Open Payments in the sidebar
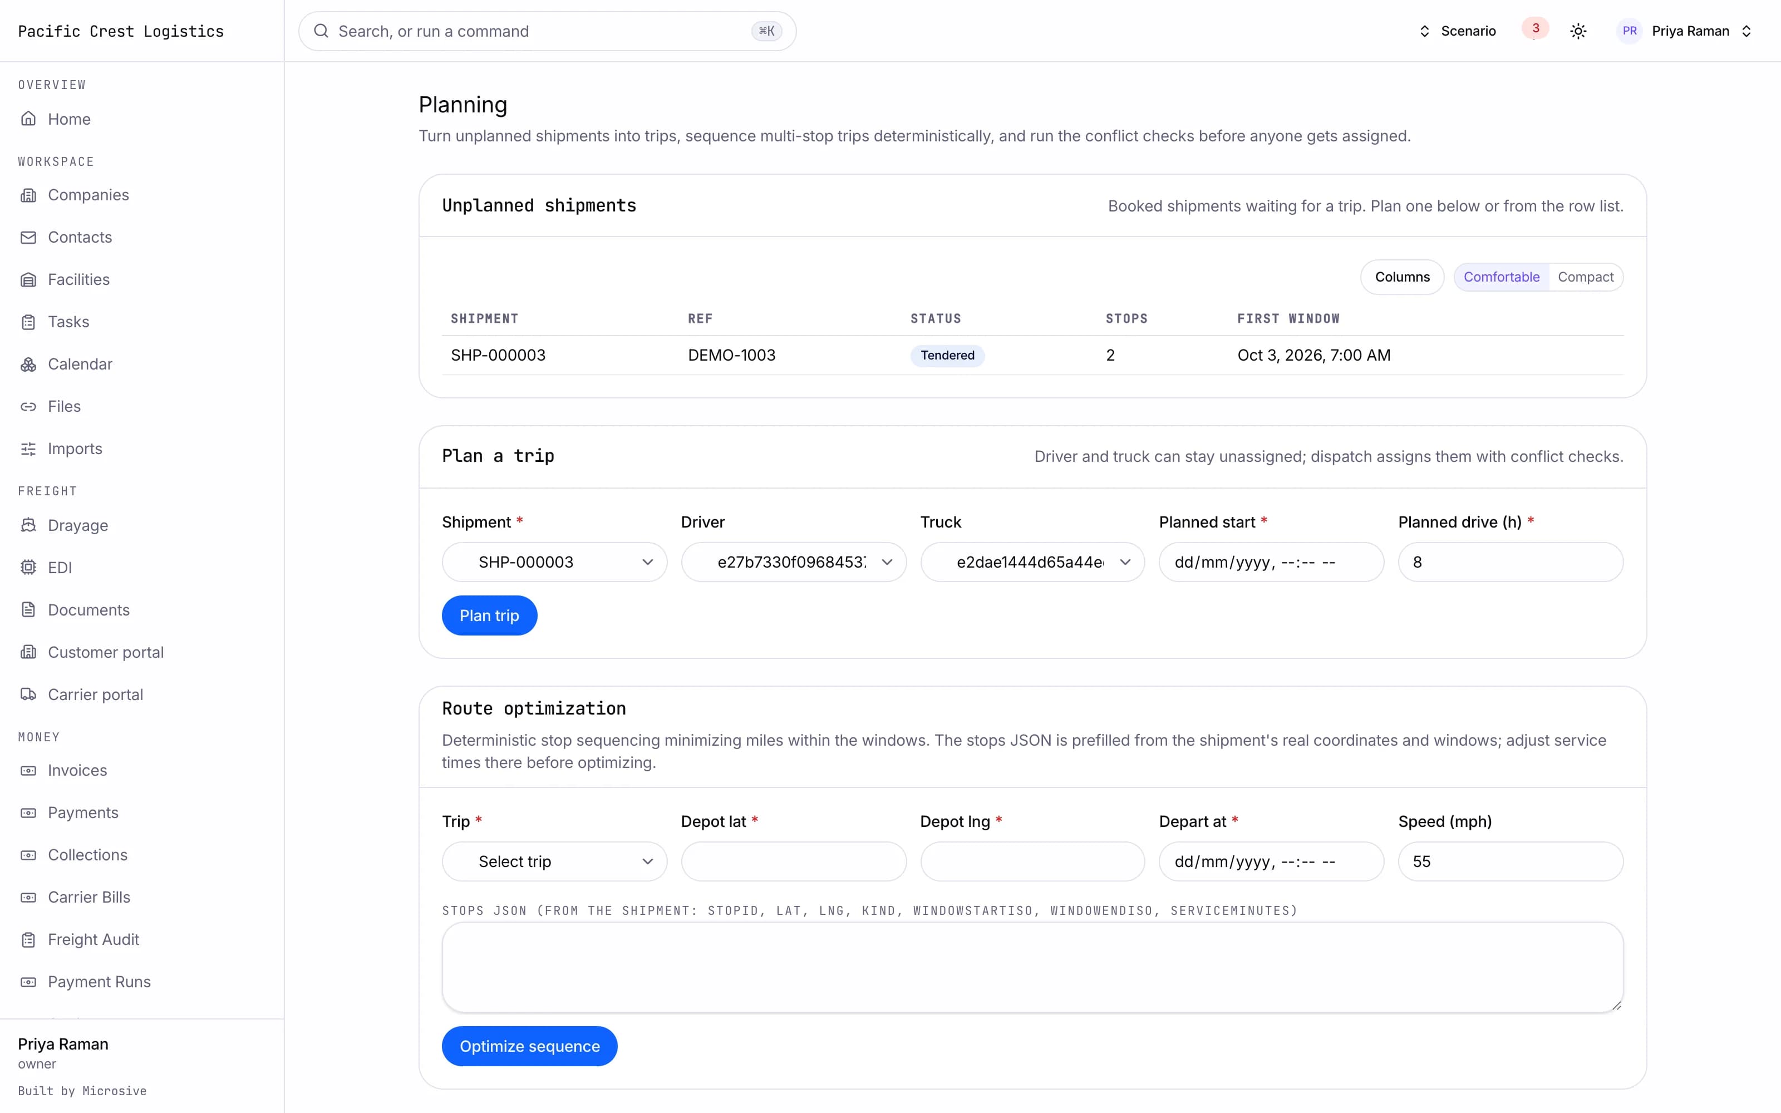This screenshot has height=1113, width=1781. [x=83, y=812]
